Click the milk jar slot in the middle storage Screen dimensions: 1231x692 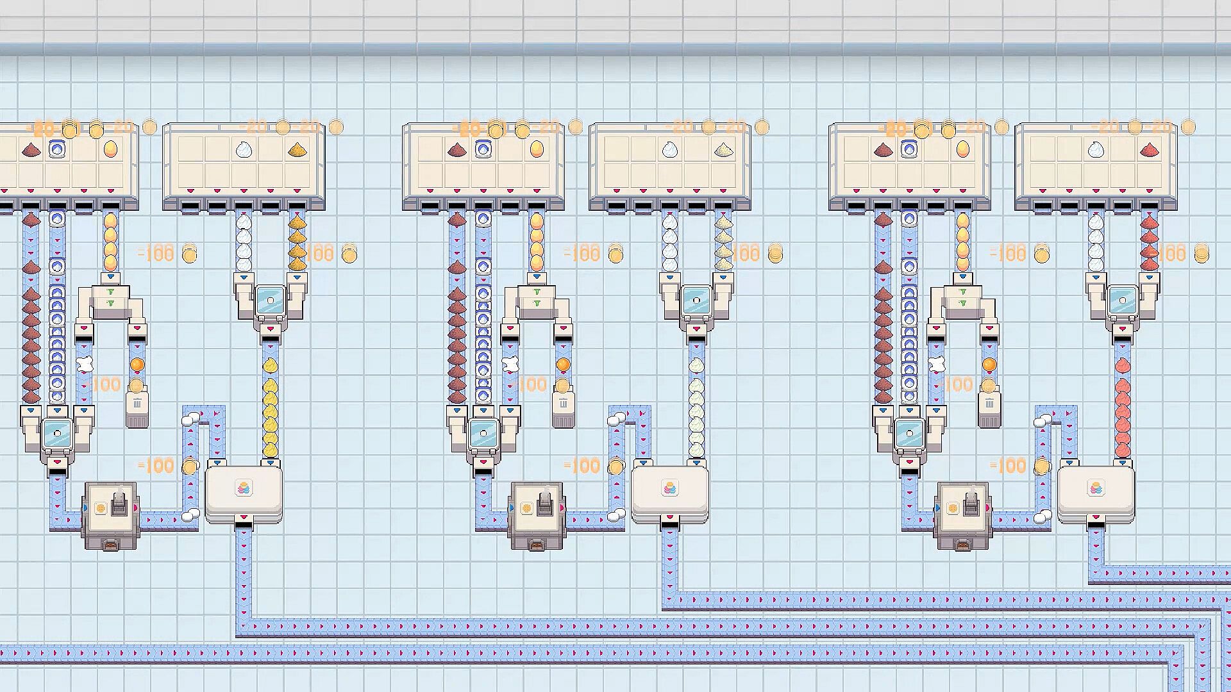click(483, 150)
